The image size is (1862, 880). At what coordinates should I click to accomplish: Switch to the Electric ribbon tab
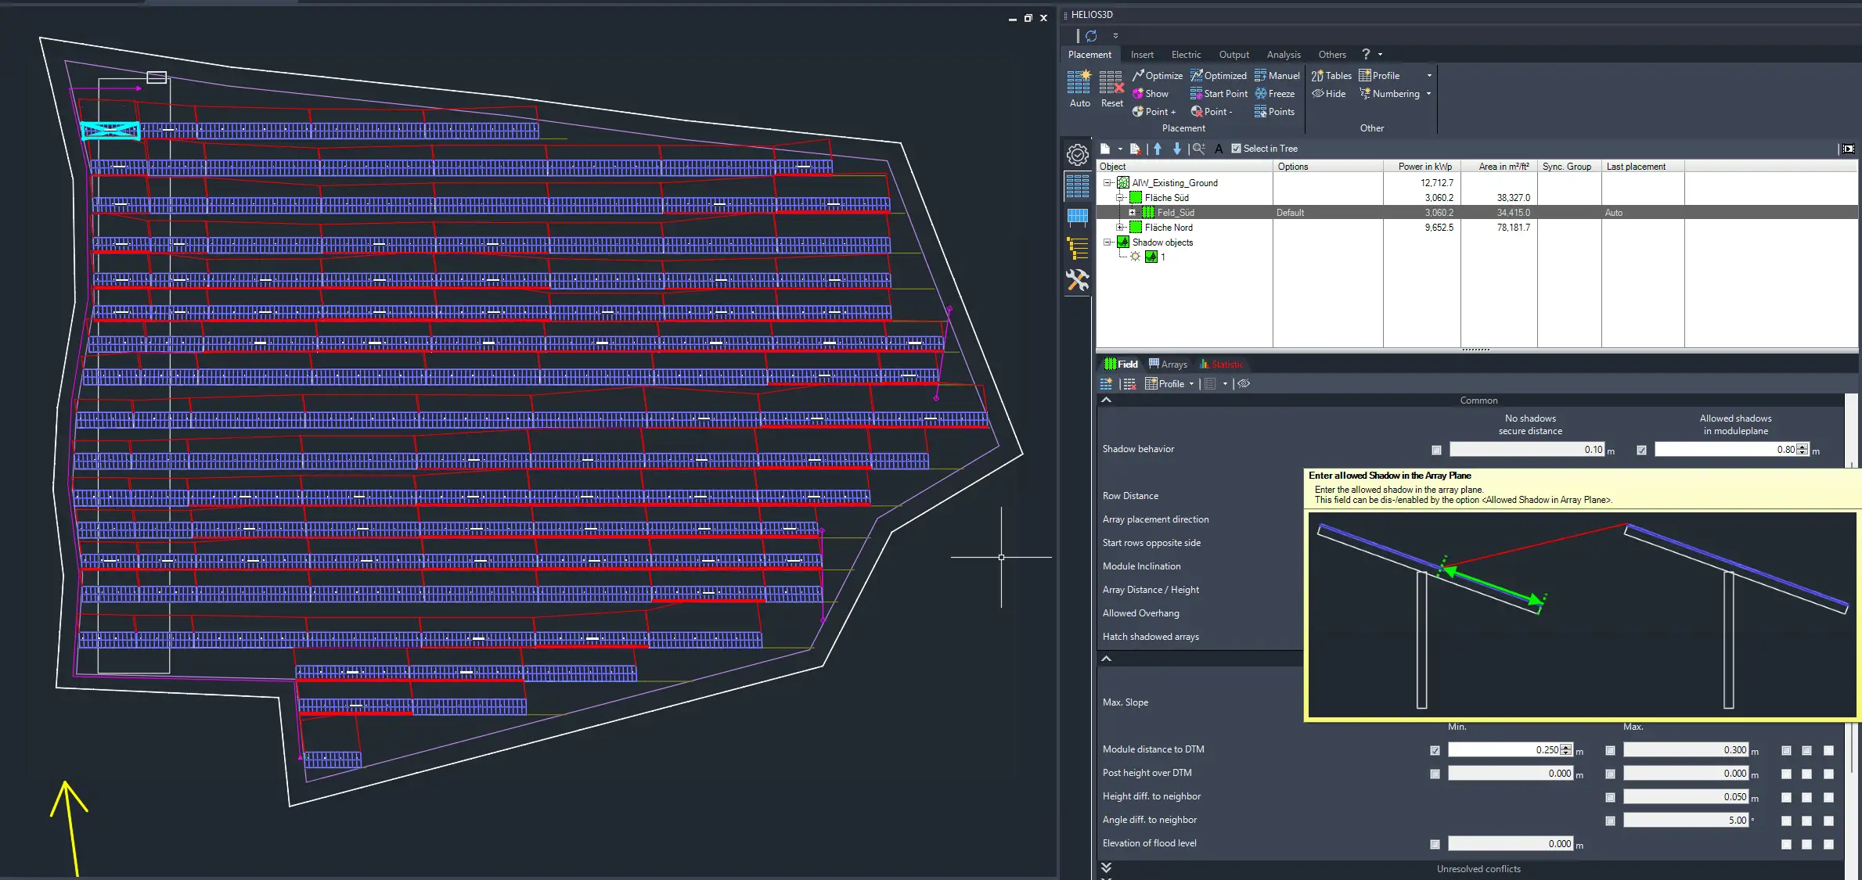click(1185, 55)
